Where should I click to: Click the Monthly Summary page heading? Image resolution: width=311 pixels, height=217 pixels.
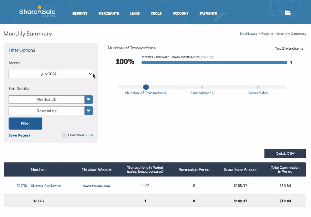[x=28, y=34]
